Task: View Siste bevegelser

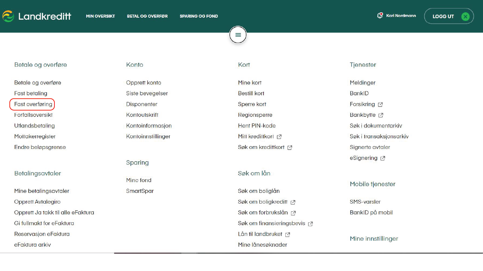Action: (x=147, y=94)
